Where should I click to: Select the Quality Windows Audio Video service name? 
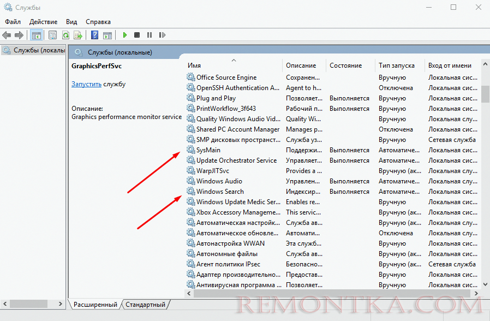pos(238,119)
